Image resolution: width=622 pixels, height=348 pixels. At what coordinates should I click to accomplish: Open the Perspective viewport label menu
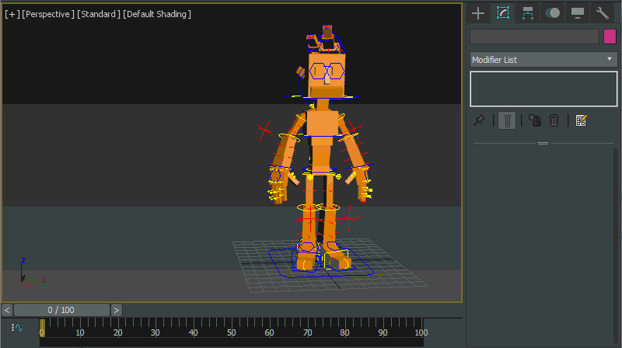[48, 14]
